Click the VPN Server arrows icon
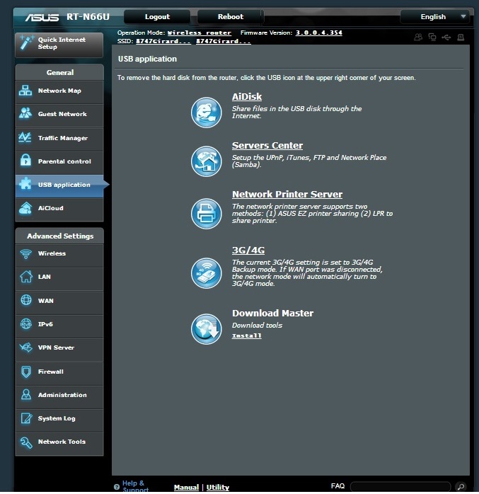 (x=25, y=347)
